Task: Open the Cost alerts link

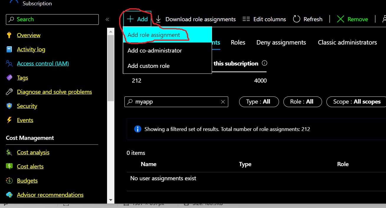Action: [x=30, y=166]
